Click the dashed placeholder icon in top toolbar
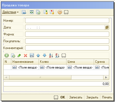Image resolution: width=115 pixels, height=102 pixels. (66, 12)
